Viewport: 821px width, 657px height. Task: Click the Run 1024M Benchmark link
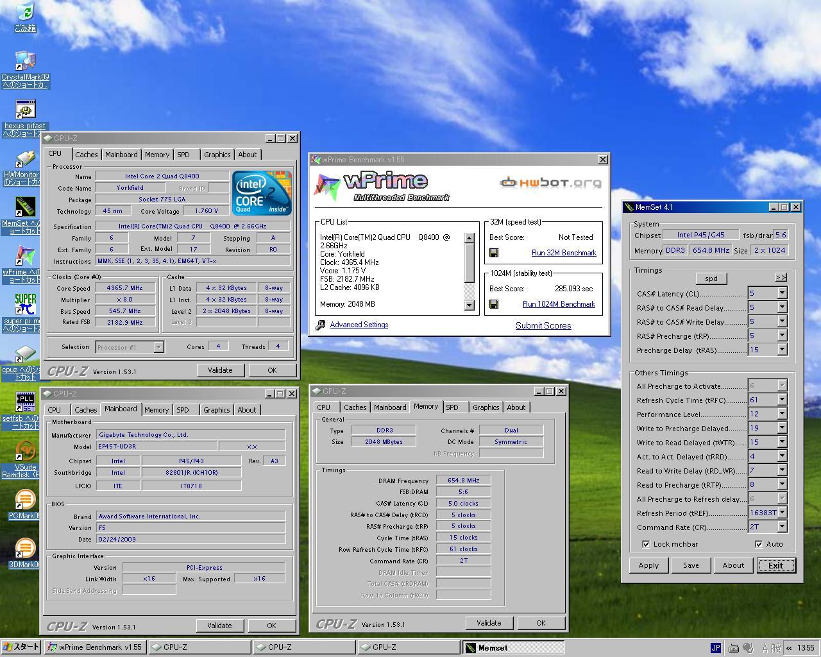coord(559,304)
